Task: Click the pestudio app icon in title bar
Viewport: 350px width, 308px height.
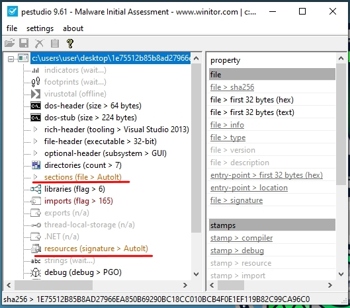Action: (13, 11)
